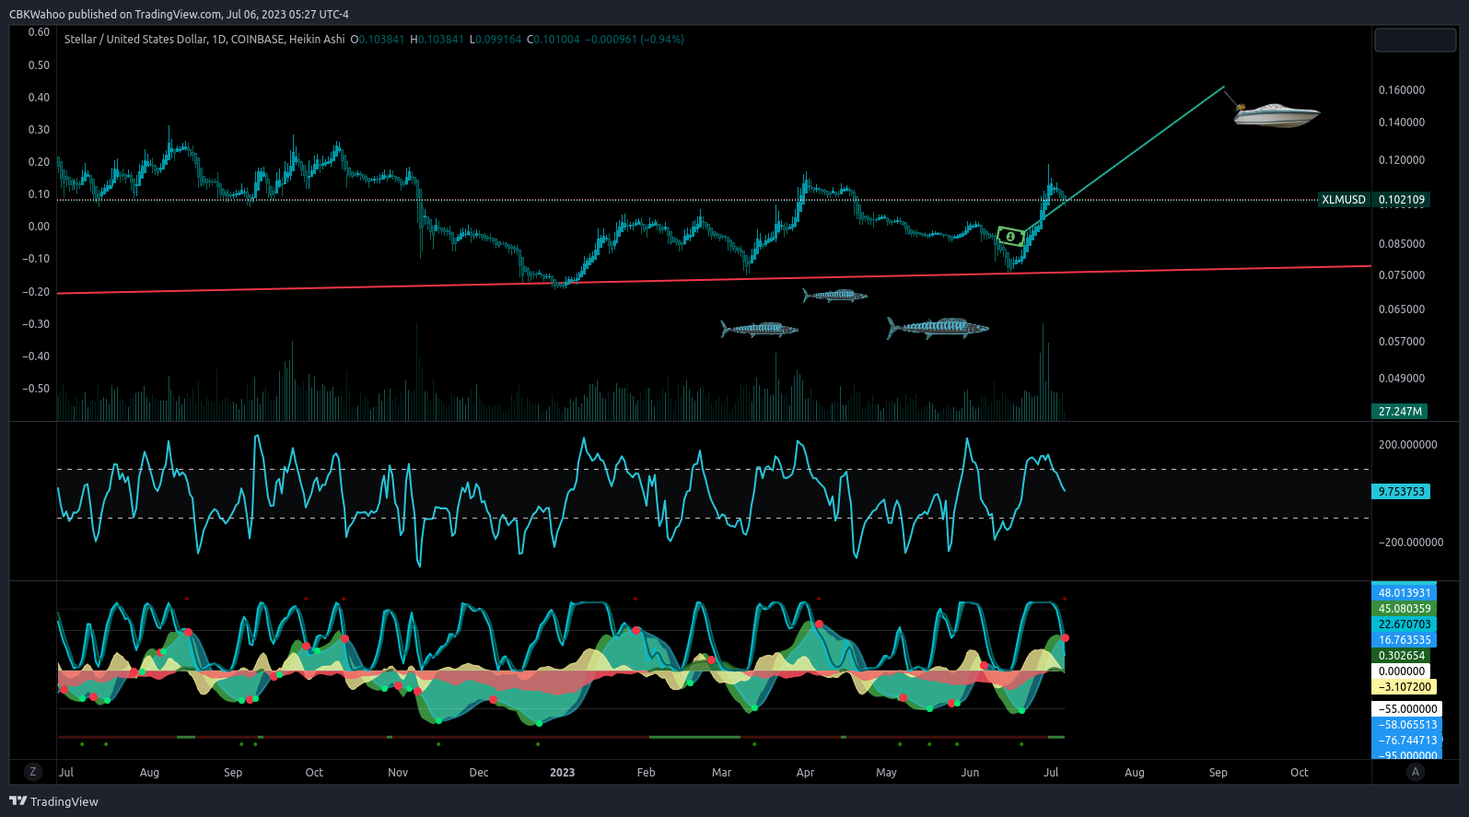Screen dimensions: 1469x817
Task: Click the May label on the time axis
Action: (x=886, y=773)
